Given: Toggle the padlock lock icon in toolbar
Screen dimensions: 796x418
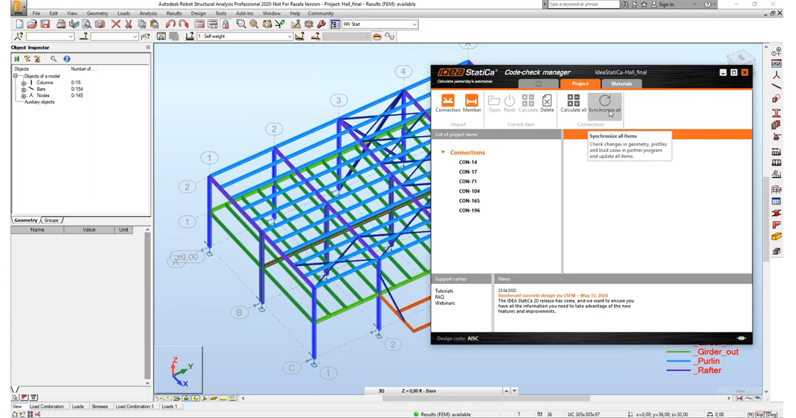Looking at the screenshot, I should (x=226, y=25).
